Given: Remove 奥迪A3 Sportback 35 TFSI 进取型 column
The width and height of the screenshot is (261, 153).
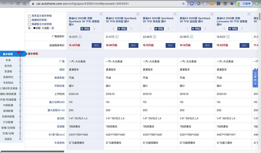Looking at the screenshot, I should pos(101,14).
